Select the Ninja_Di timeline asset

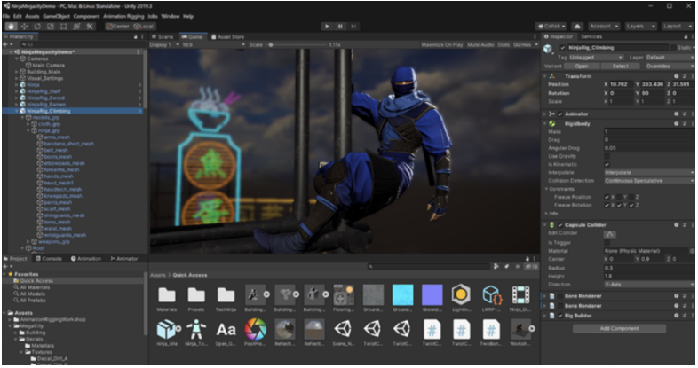520,294
